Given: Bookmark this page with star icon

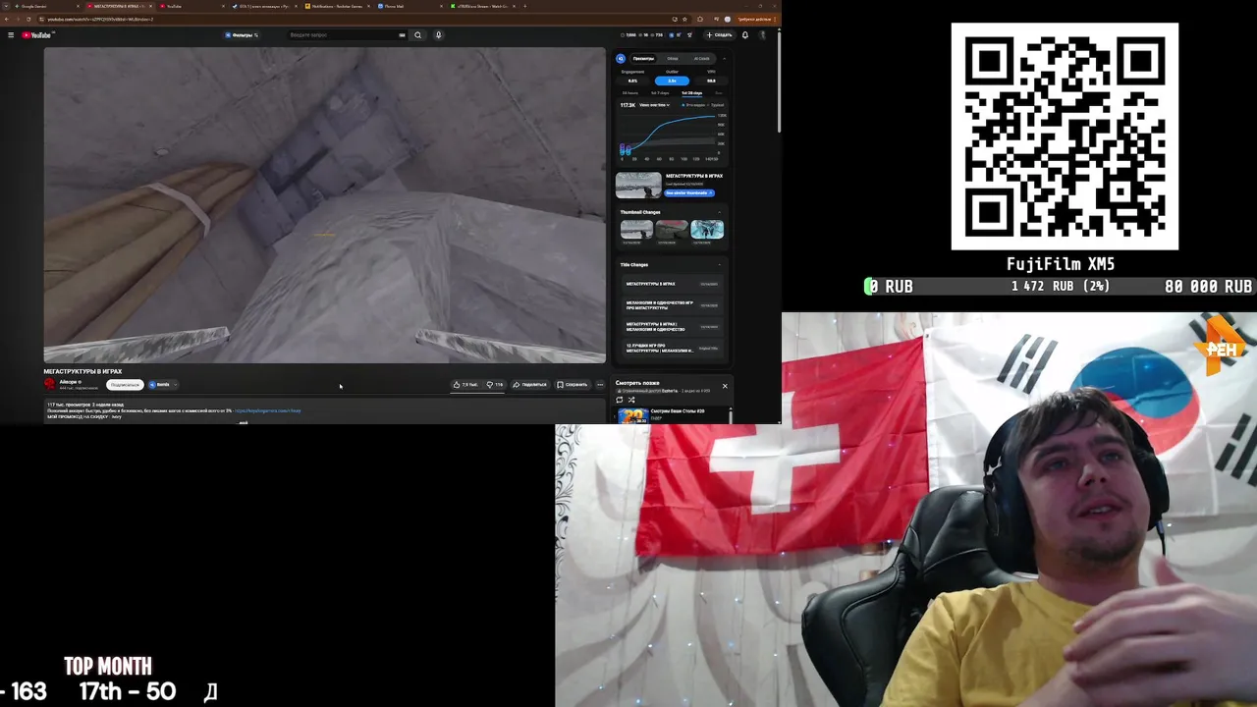Looking at the screenshot, I should pos(684,19).
